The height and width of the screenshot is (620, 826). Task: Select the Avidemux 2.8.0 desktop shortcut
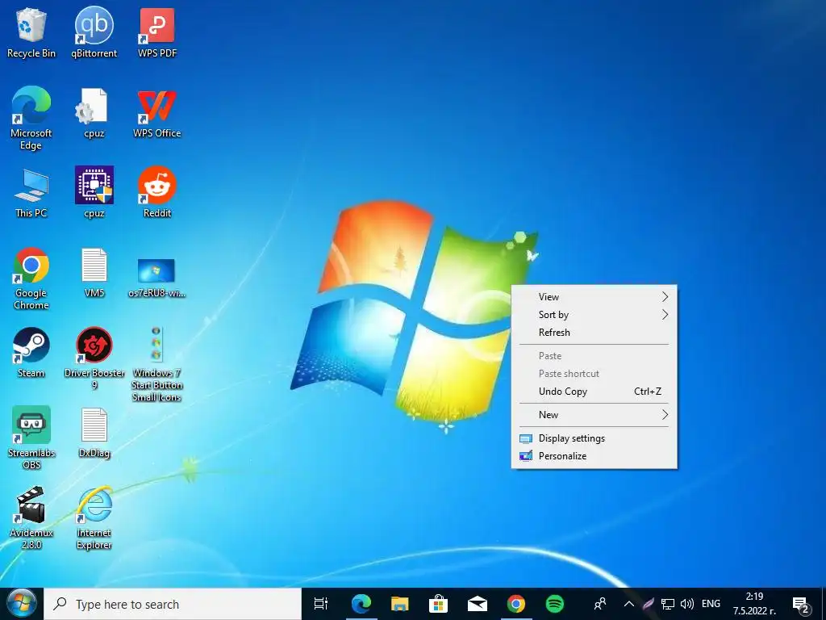31,518
